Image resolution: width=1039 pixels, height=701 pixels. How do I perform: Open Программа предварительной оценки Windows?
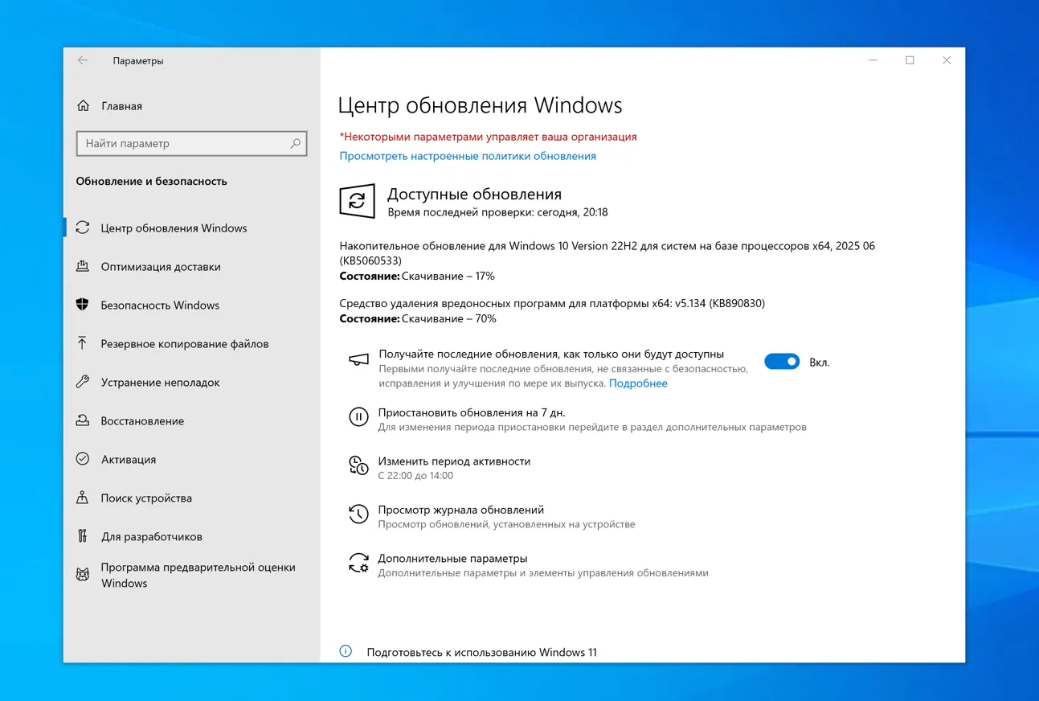(198, 575)
